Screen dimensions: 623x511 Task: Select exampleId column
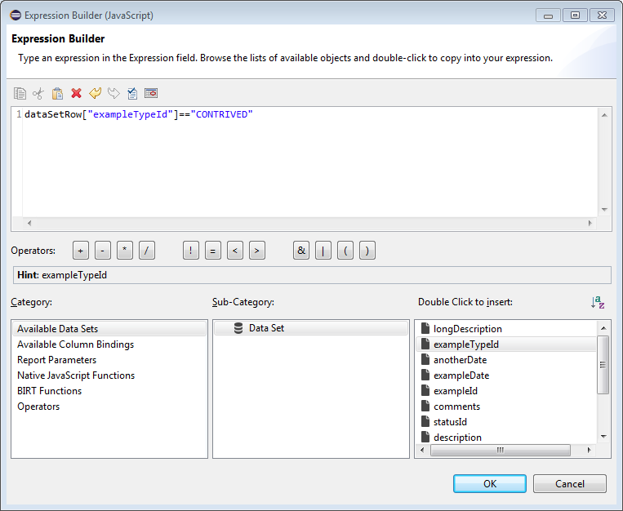tap(456, 391)
